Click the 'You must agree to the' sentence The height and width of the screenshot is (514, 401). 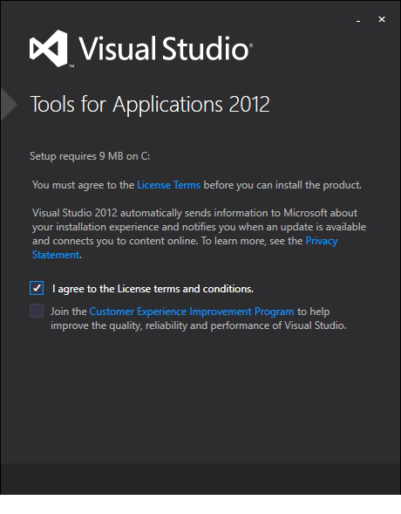pos(83,185)
